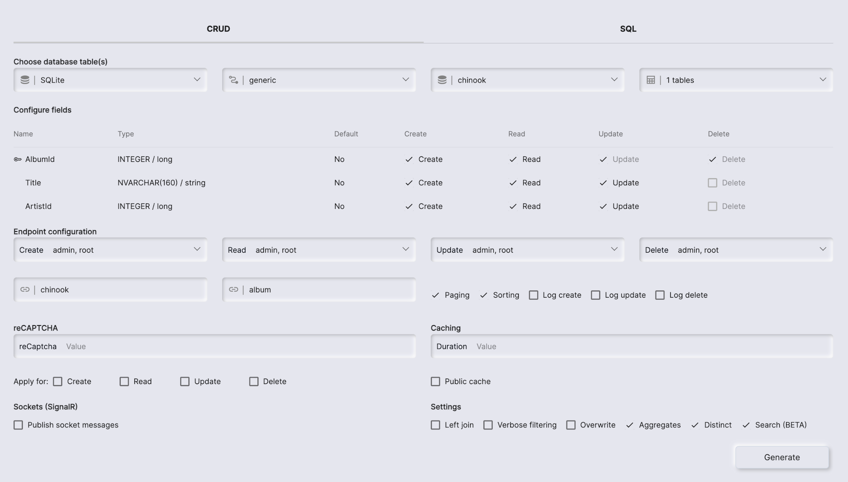
Task: Open the Create admin, root endpoint dropdown
Action: click(x=196, y=250)
